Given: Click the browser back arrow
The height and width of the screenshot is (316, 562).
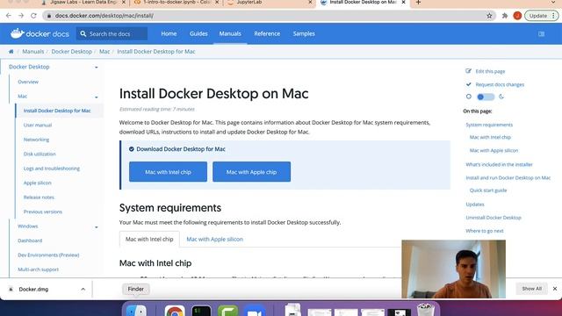Looking at the screenshot, I should 9,16.
